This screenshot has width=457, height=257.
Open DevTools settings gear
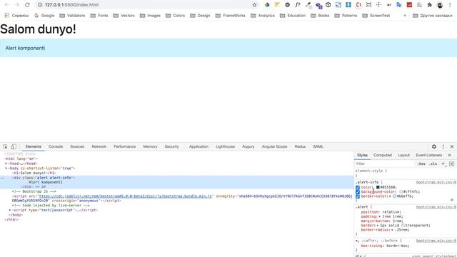[x=434, y=146]
